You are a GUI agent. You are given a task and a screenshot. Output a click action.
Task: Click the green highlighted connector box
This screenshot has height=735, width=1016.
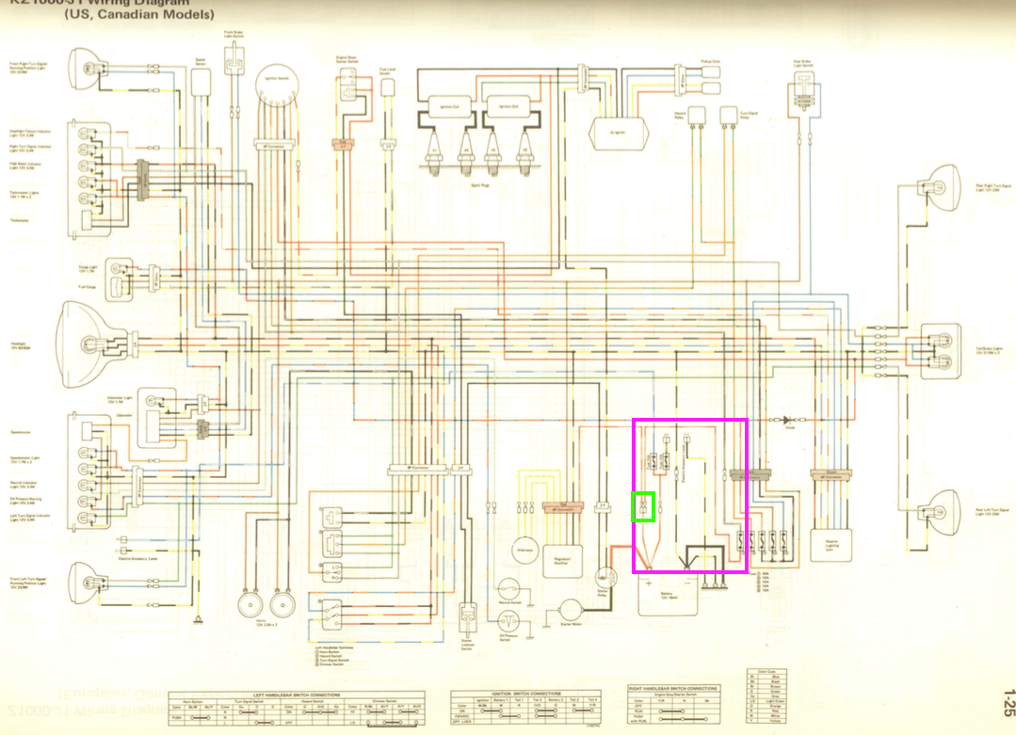tap(642, 506)
